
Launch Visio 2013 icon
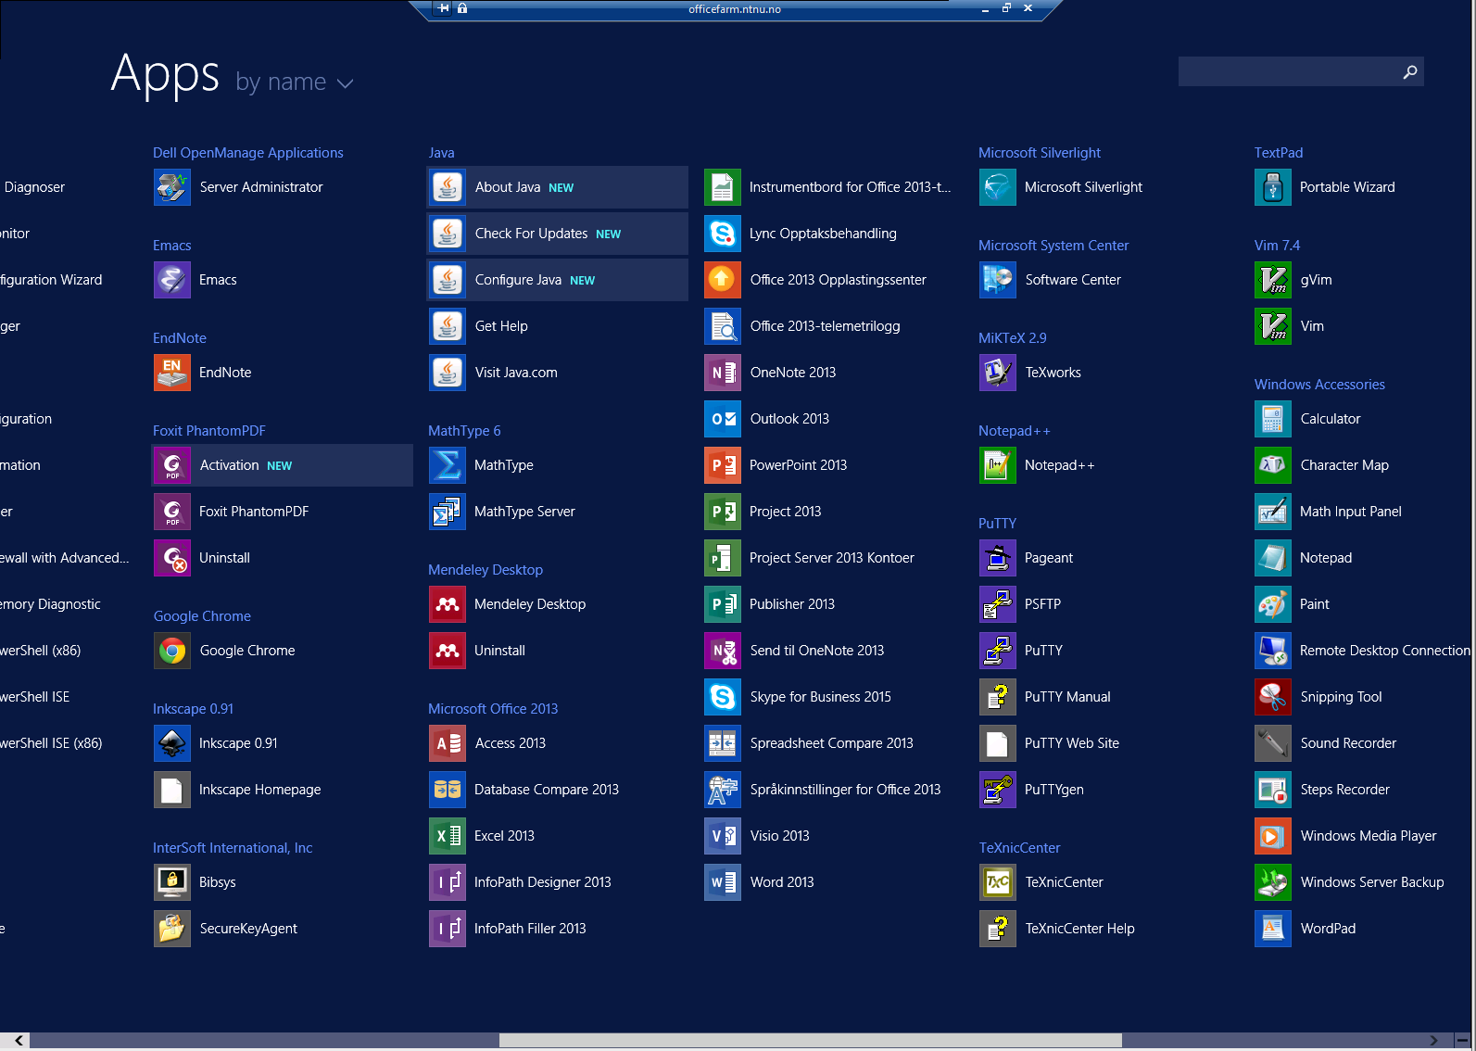pos(723,836)
